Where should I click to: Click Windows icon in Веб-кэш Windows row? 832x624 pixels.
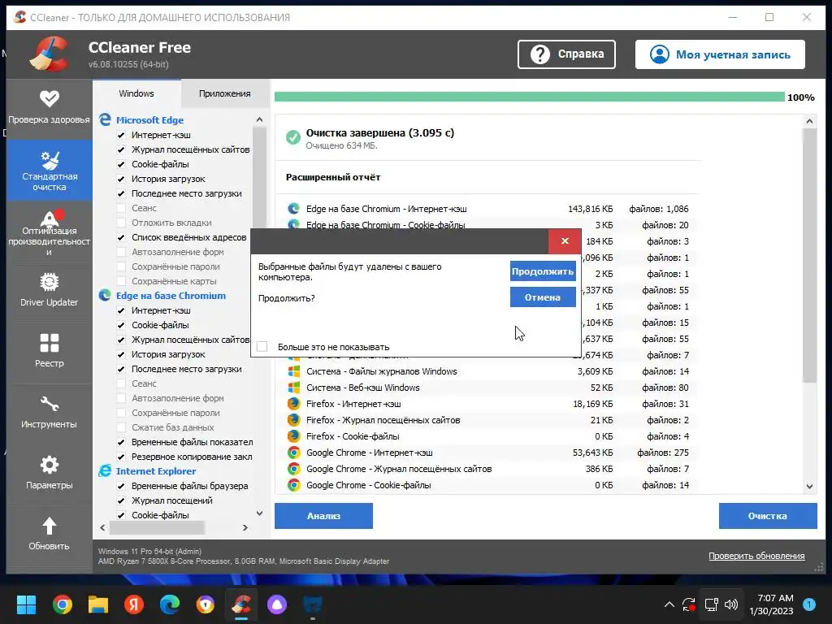pos(293,388)
